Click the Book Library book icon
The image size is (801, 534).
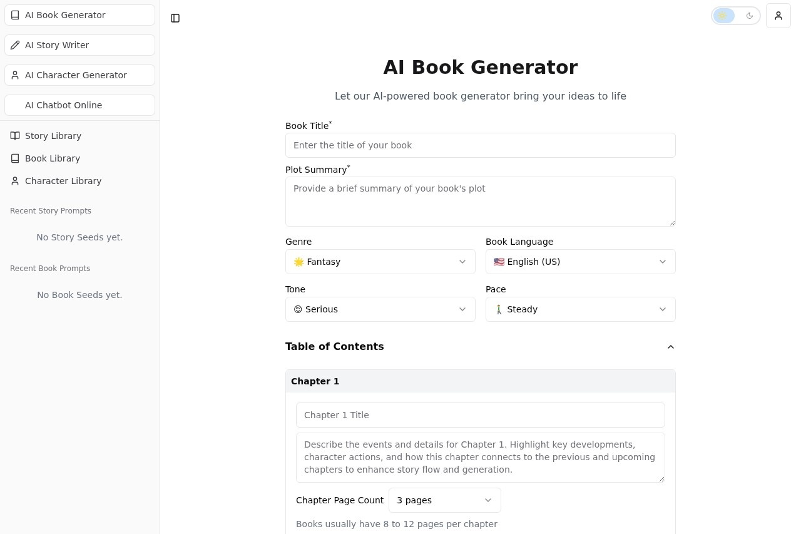(x=15, y=158)
